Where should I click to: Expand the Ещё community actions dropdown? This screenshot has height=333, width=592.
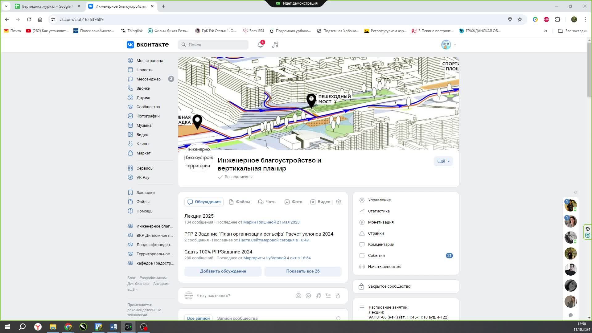443,161
